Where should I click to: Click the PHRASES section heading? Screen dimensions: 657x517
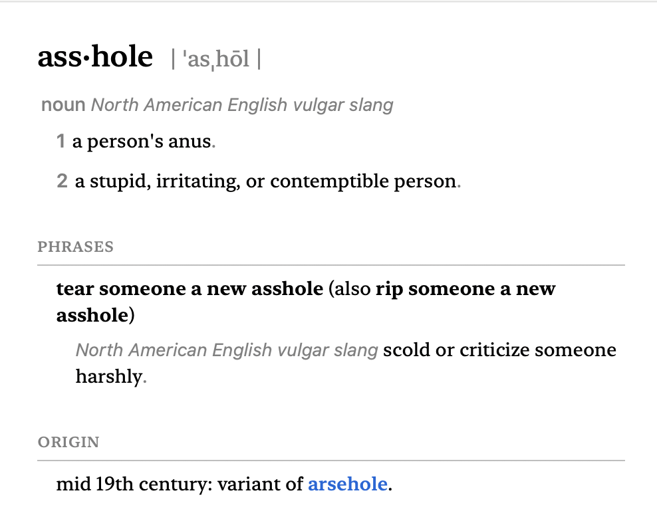coord(75,247)
